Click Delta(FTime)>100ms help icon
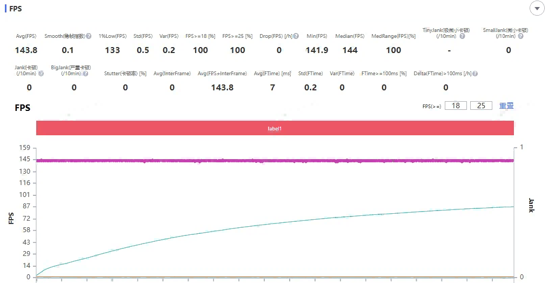 (x=475, y=74)
